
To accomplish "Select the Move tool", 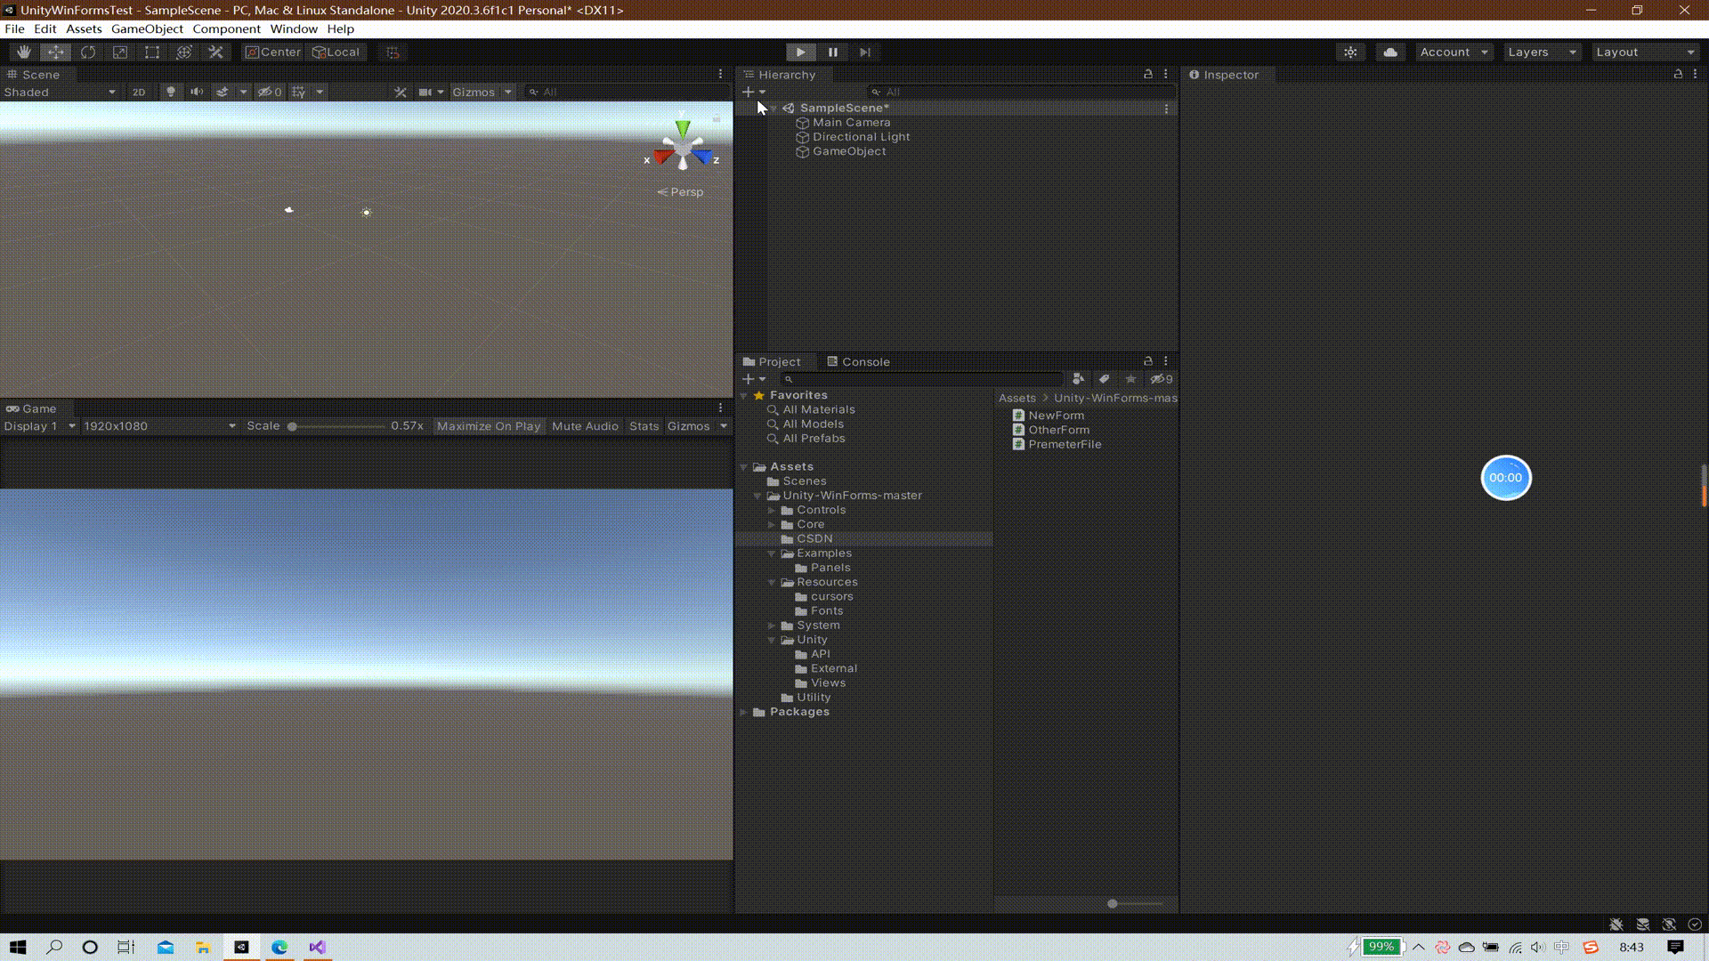I will click(x=56, y=52).
